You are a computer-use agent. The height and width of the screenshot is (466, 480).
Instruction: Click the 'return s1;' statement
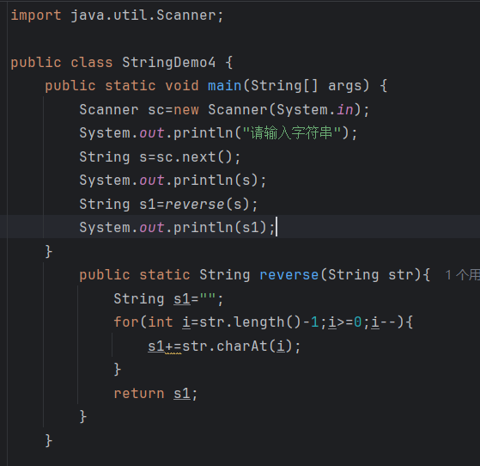[x=155, y=394]
